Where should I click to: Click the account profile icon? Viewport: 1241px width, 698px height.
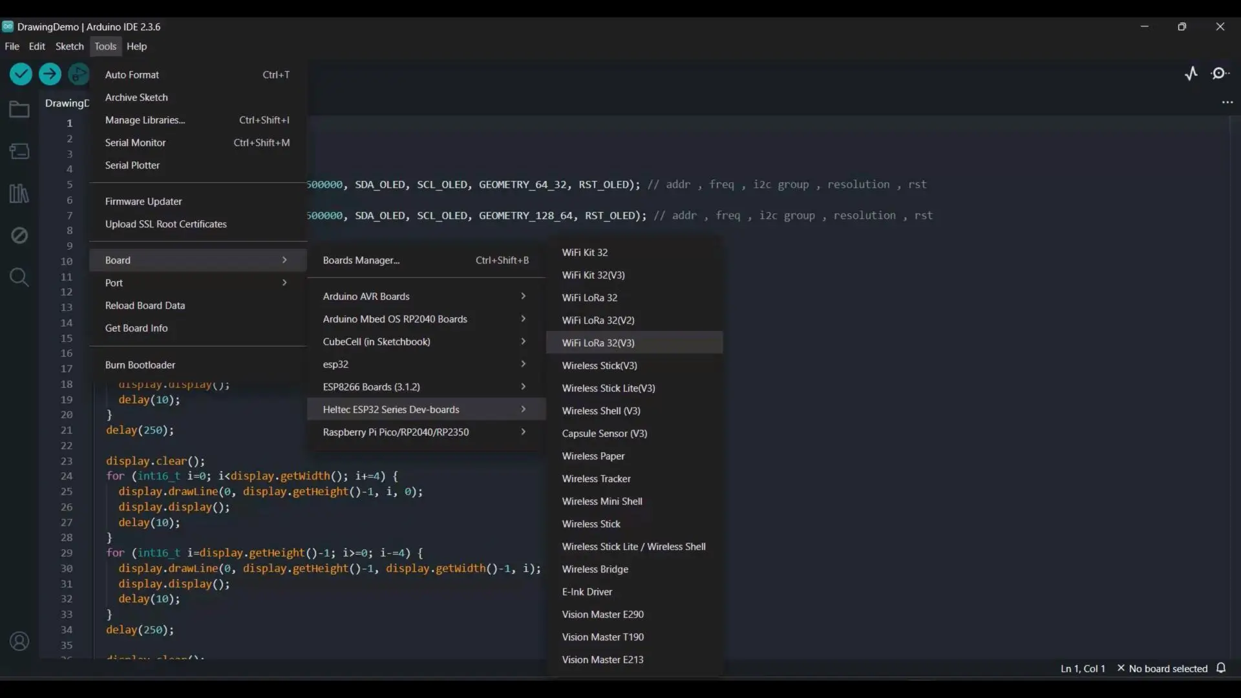click(x=19, y=641)
